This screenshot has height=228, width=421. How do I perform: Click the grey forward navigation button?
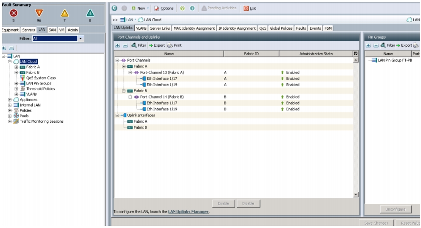(x=124, y=8)
